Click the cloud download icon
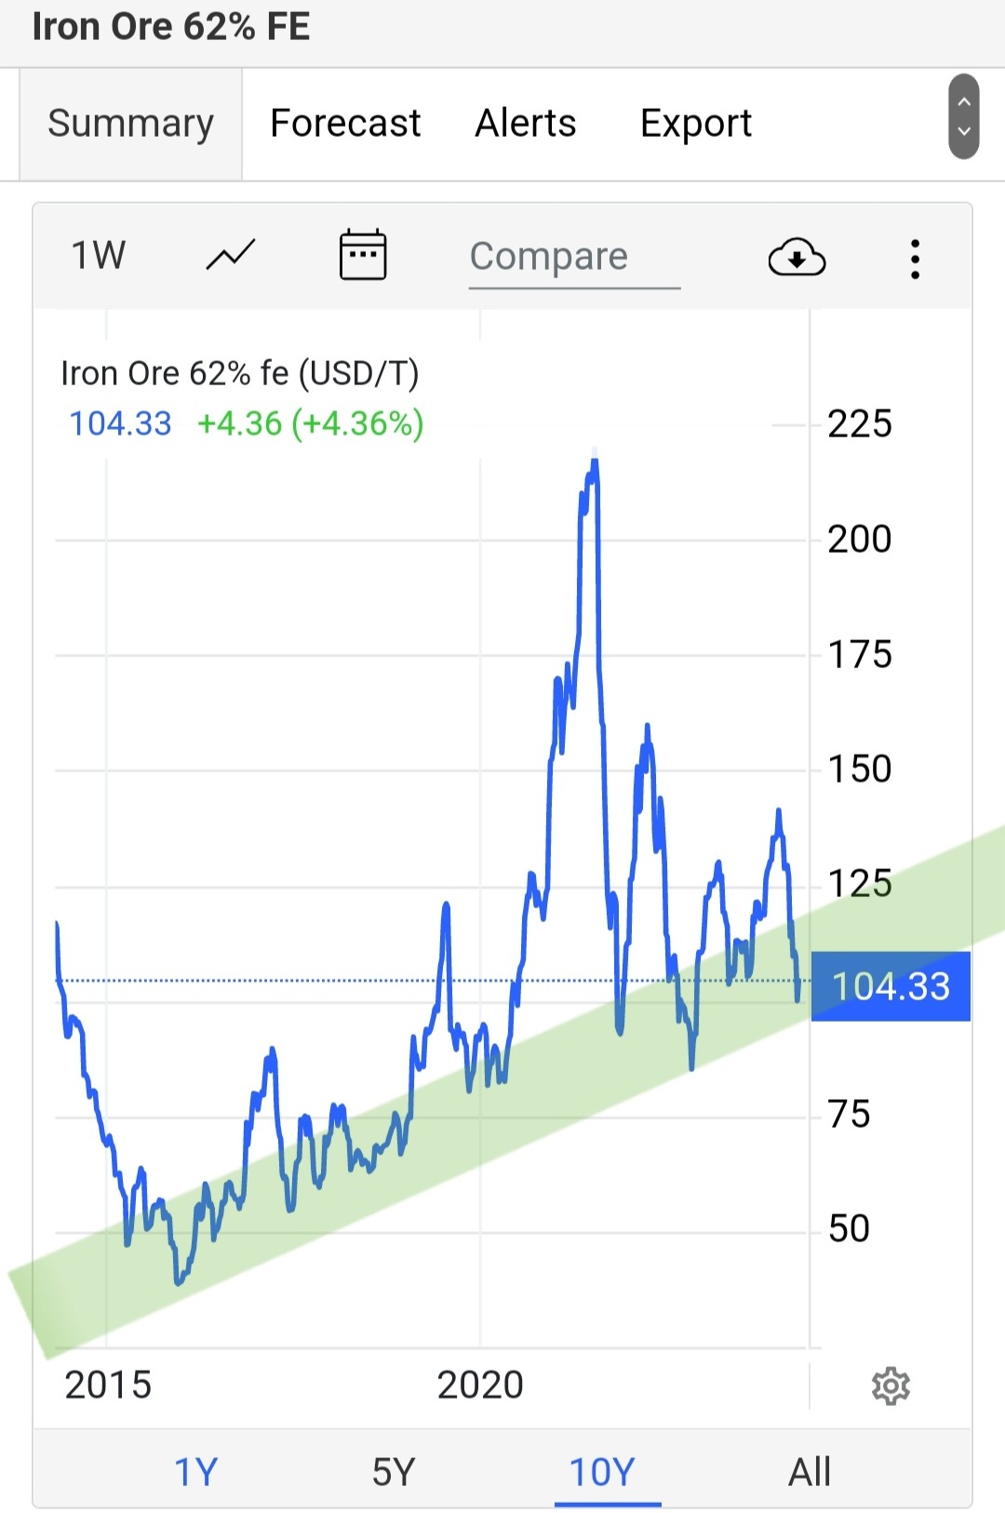The height and width of the screenshot is (1513, 1005). (x=797, y=258)
